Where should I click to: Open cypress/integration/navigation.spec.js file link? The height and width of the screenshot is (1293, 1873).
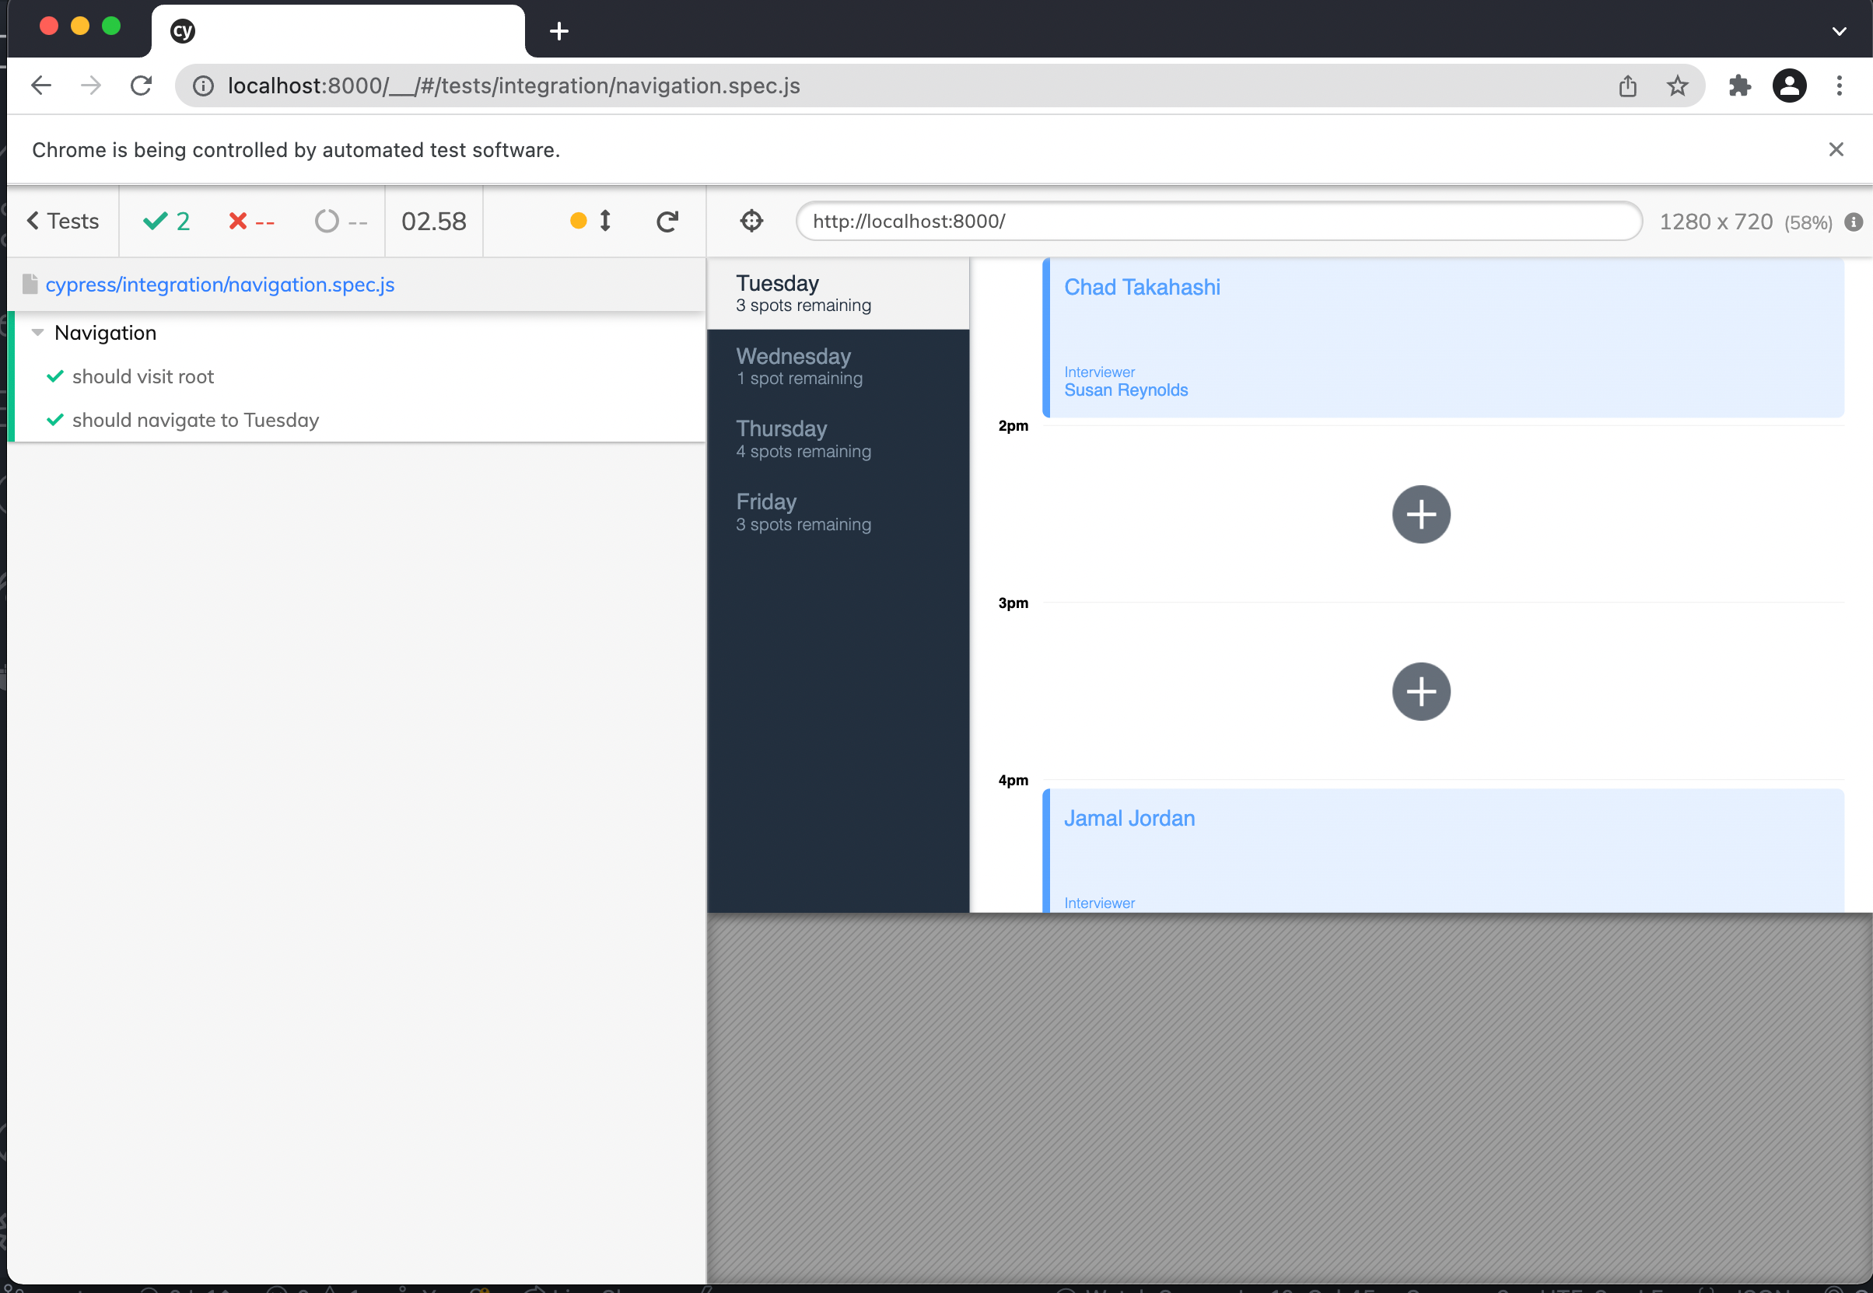[x=220, y=284]
